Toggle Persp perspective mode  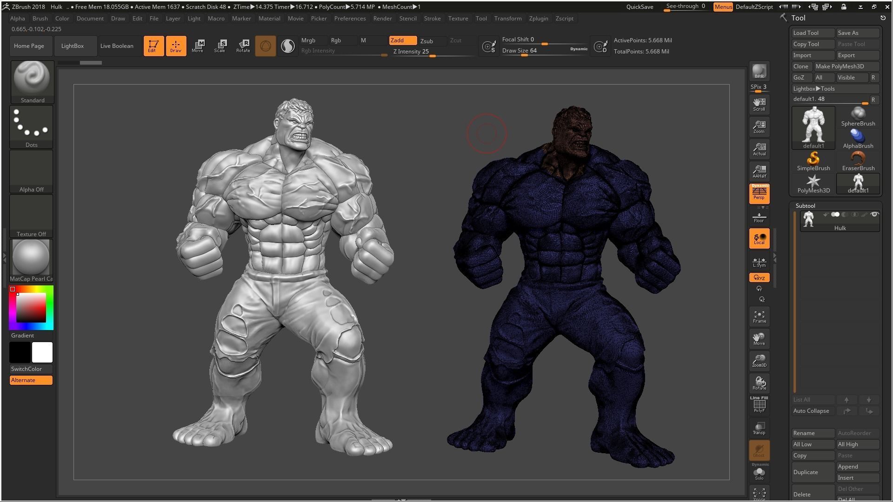(759, 194)
